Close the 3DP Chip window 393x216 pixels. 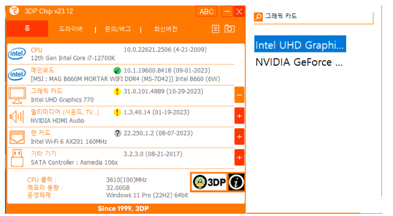coord(239,12)
